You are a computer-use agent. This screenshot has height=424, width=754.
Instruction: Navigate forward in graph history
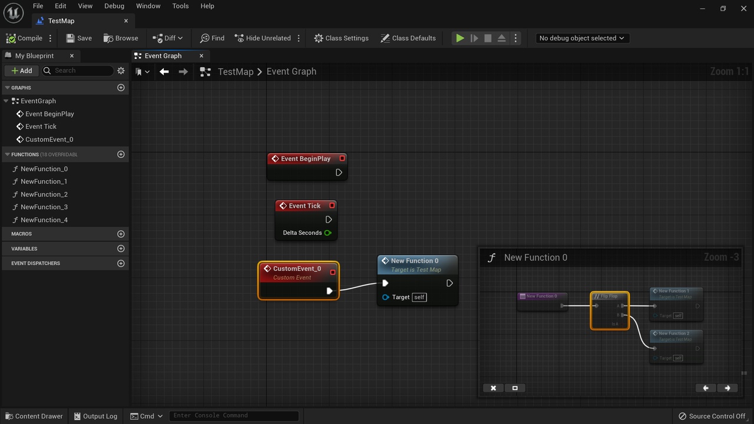[x=183, y=71]
